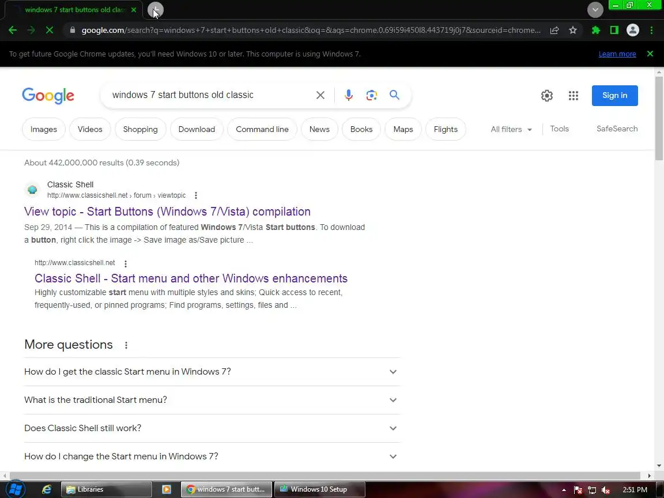Screen dimensions: 664x498
Task: Click the vertical scrollbar thumb
Action: click(x=659, y=118)
